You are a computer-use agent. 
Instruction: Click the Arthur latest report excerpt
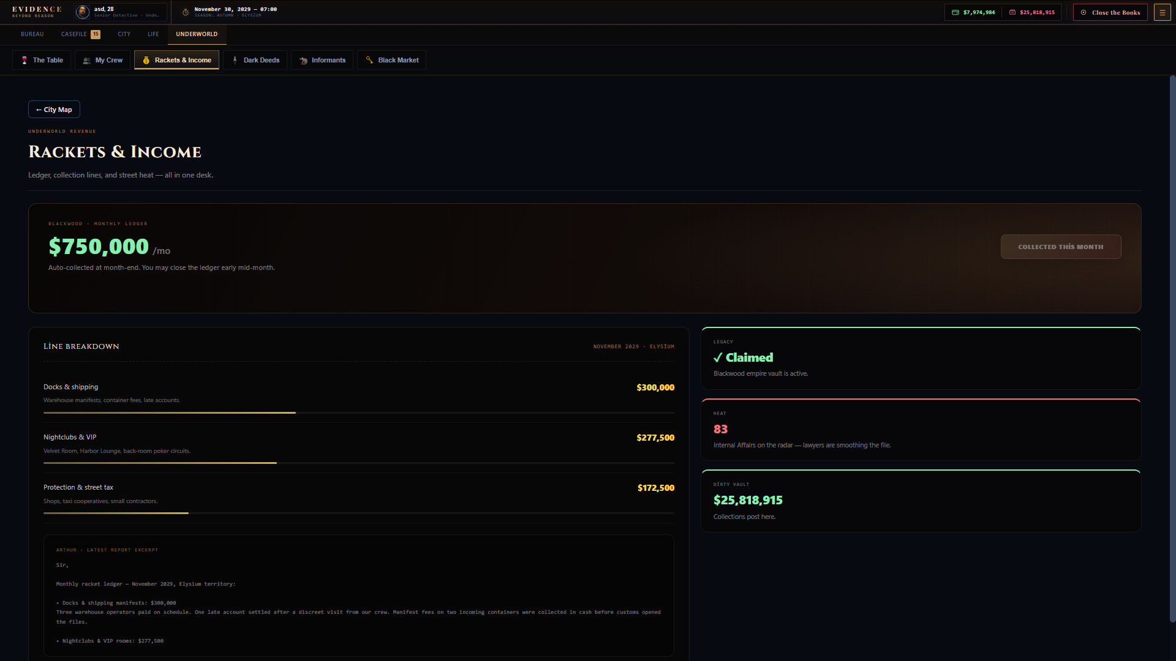click(359, 596)
